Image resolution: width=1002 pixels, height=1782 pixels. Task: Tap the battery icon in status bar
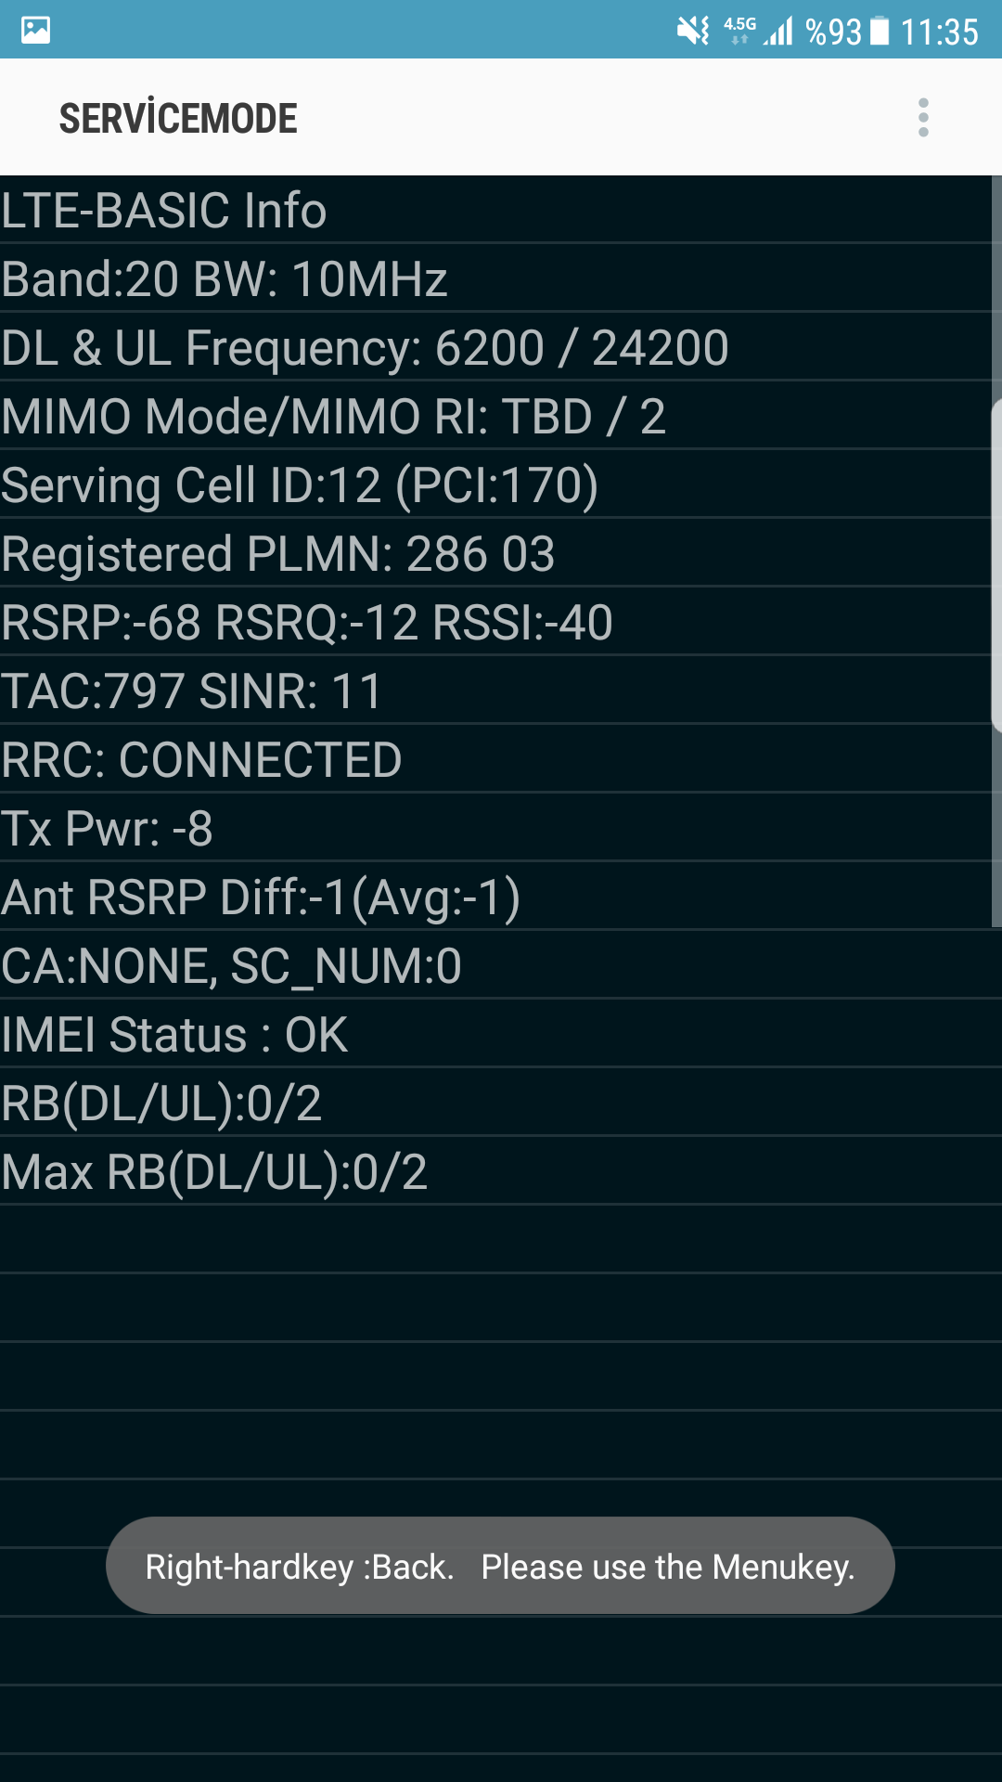(880, 31)
